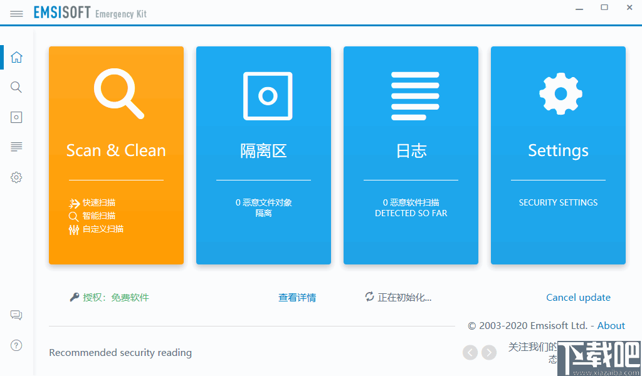The image size is (642, 376).
Task: Click the refresh icon next to 正在初始化
Action: tap(369, 297)
